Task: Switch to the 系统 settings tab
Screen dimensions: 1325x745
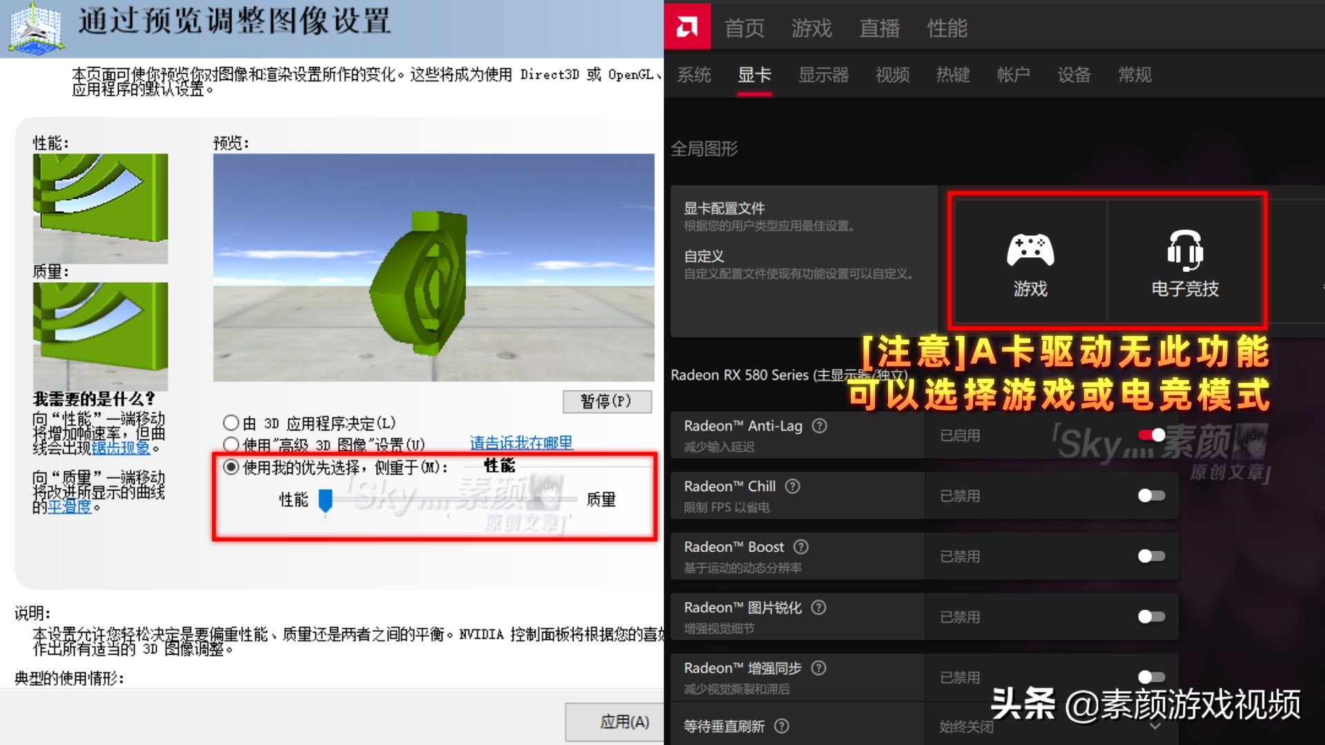Action: [x=694, y=74]
